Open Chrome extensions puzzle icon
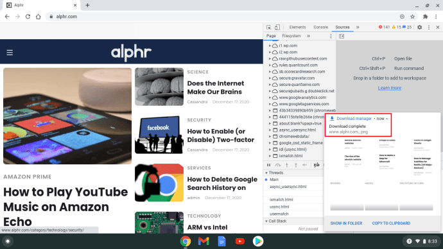This screenshot has height=249, width=443. [425, 17]
